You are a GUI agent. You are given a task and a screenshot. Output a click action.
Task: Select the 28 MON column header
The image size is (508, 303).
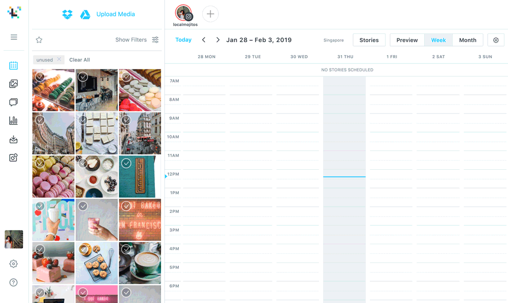[206, 57]
